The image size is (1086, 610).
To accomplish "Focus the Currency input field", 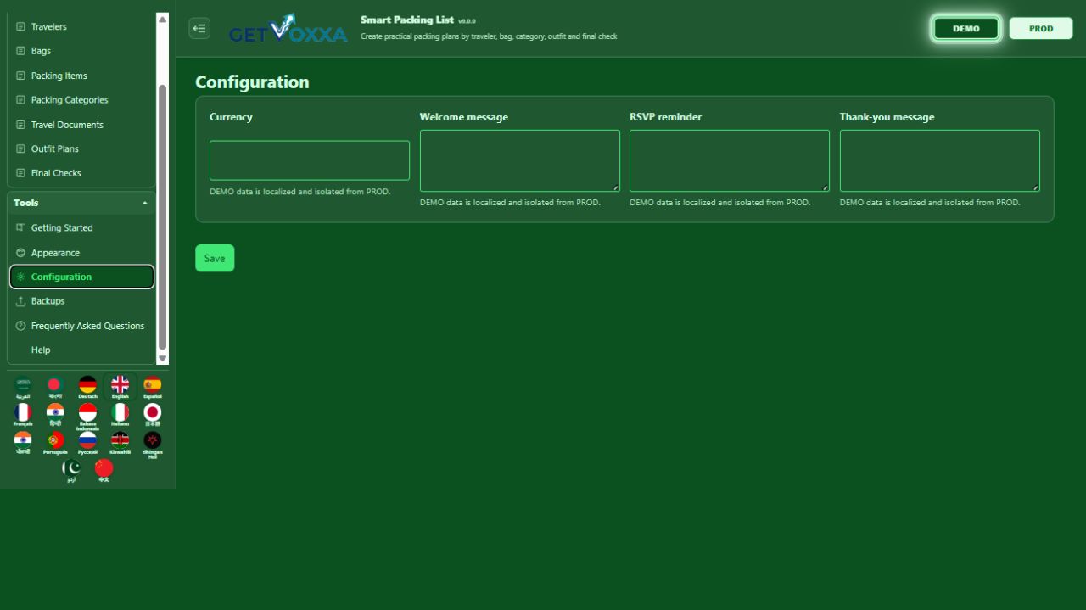I will coord(310,160).
